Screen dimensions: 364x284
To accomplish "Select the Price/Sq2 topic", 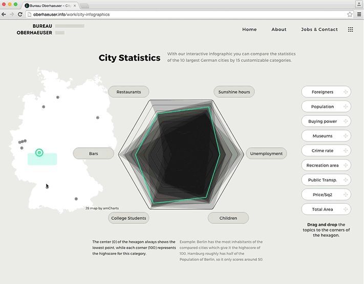I will tap(326, 194).
